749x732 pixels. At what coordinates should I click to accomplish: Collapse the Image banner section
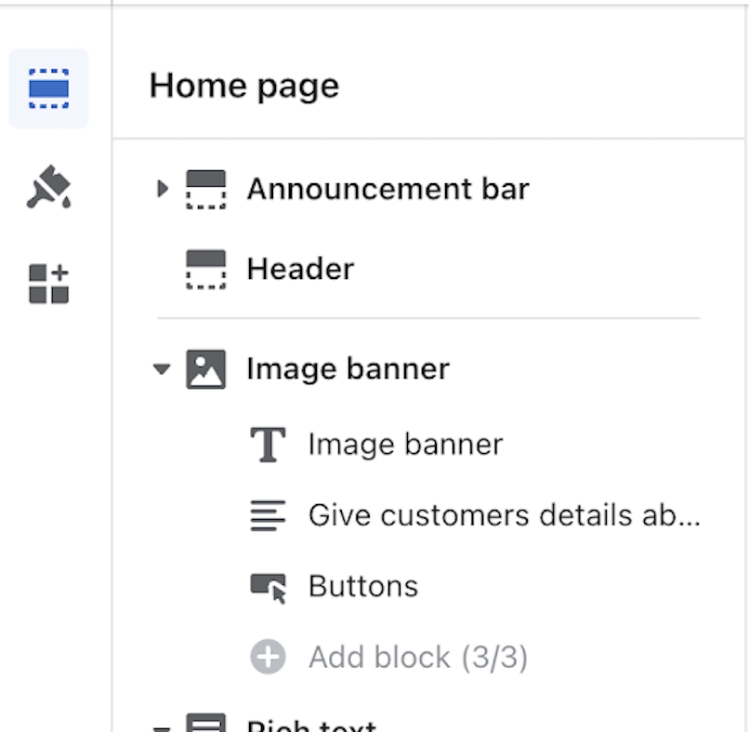pyautogui.click(x=163, y=369)
